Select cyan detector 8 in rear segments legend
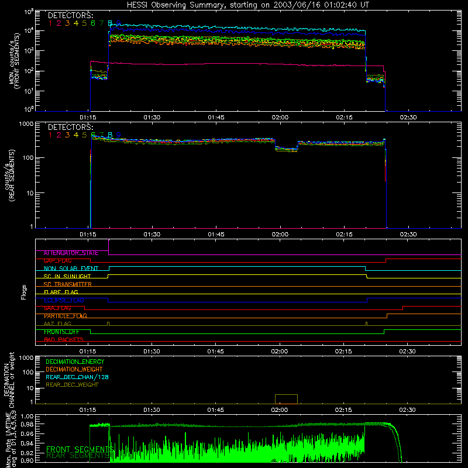 (x=110, y=135)
